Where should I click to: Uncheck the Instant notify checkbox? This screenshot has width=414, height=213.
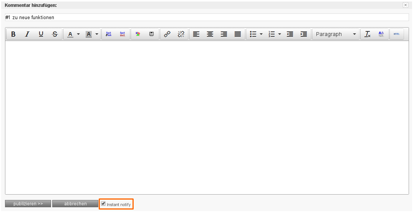tap(103, 204)
